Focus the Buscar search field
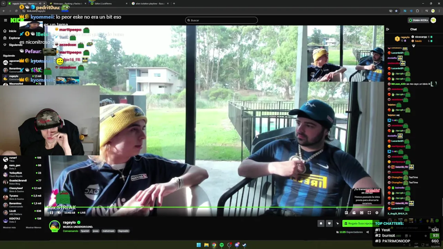443x249 pixels. click(221, 20)
